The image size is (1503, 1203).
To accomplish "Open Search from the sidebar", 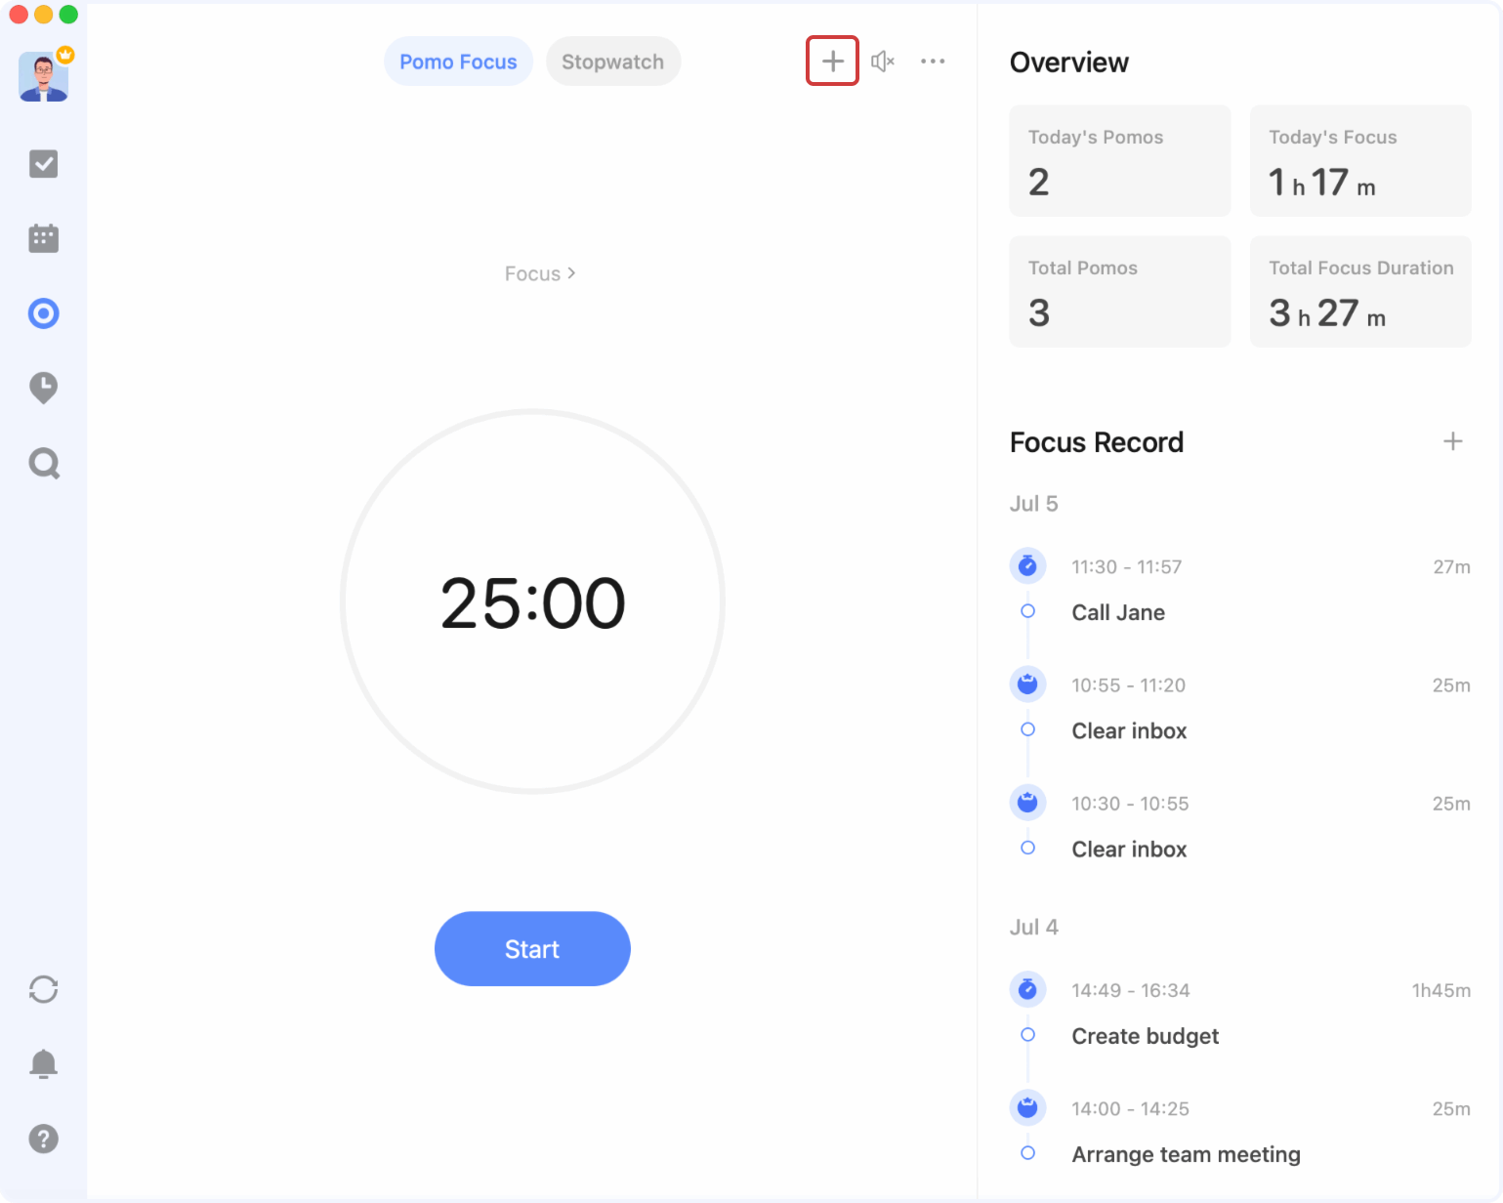I will (44, 463).
